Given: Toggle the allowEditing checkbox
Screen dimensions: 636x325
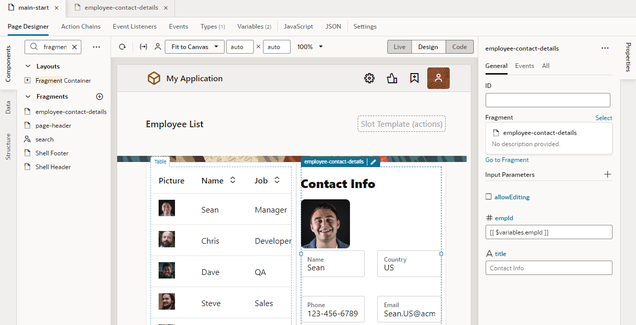Looking at the screenshot, I should [489, 197].
